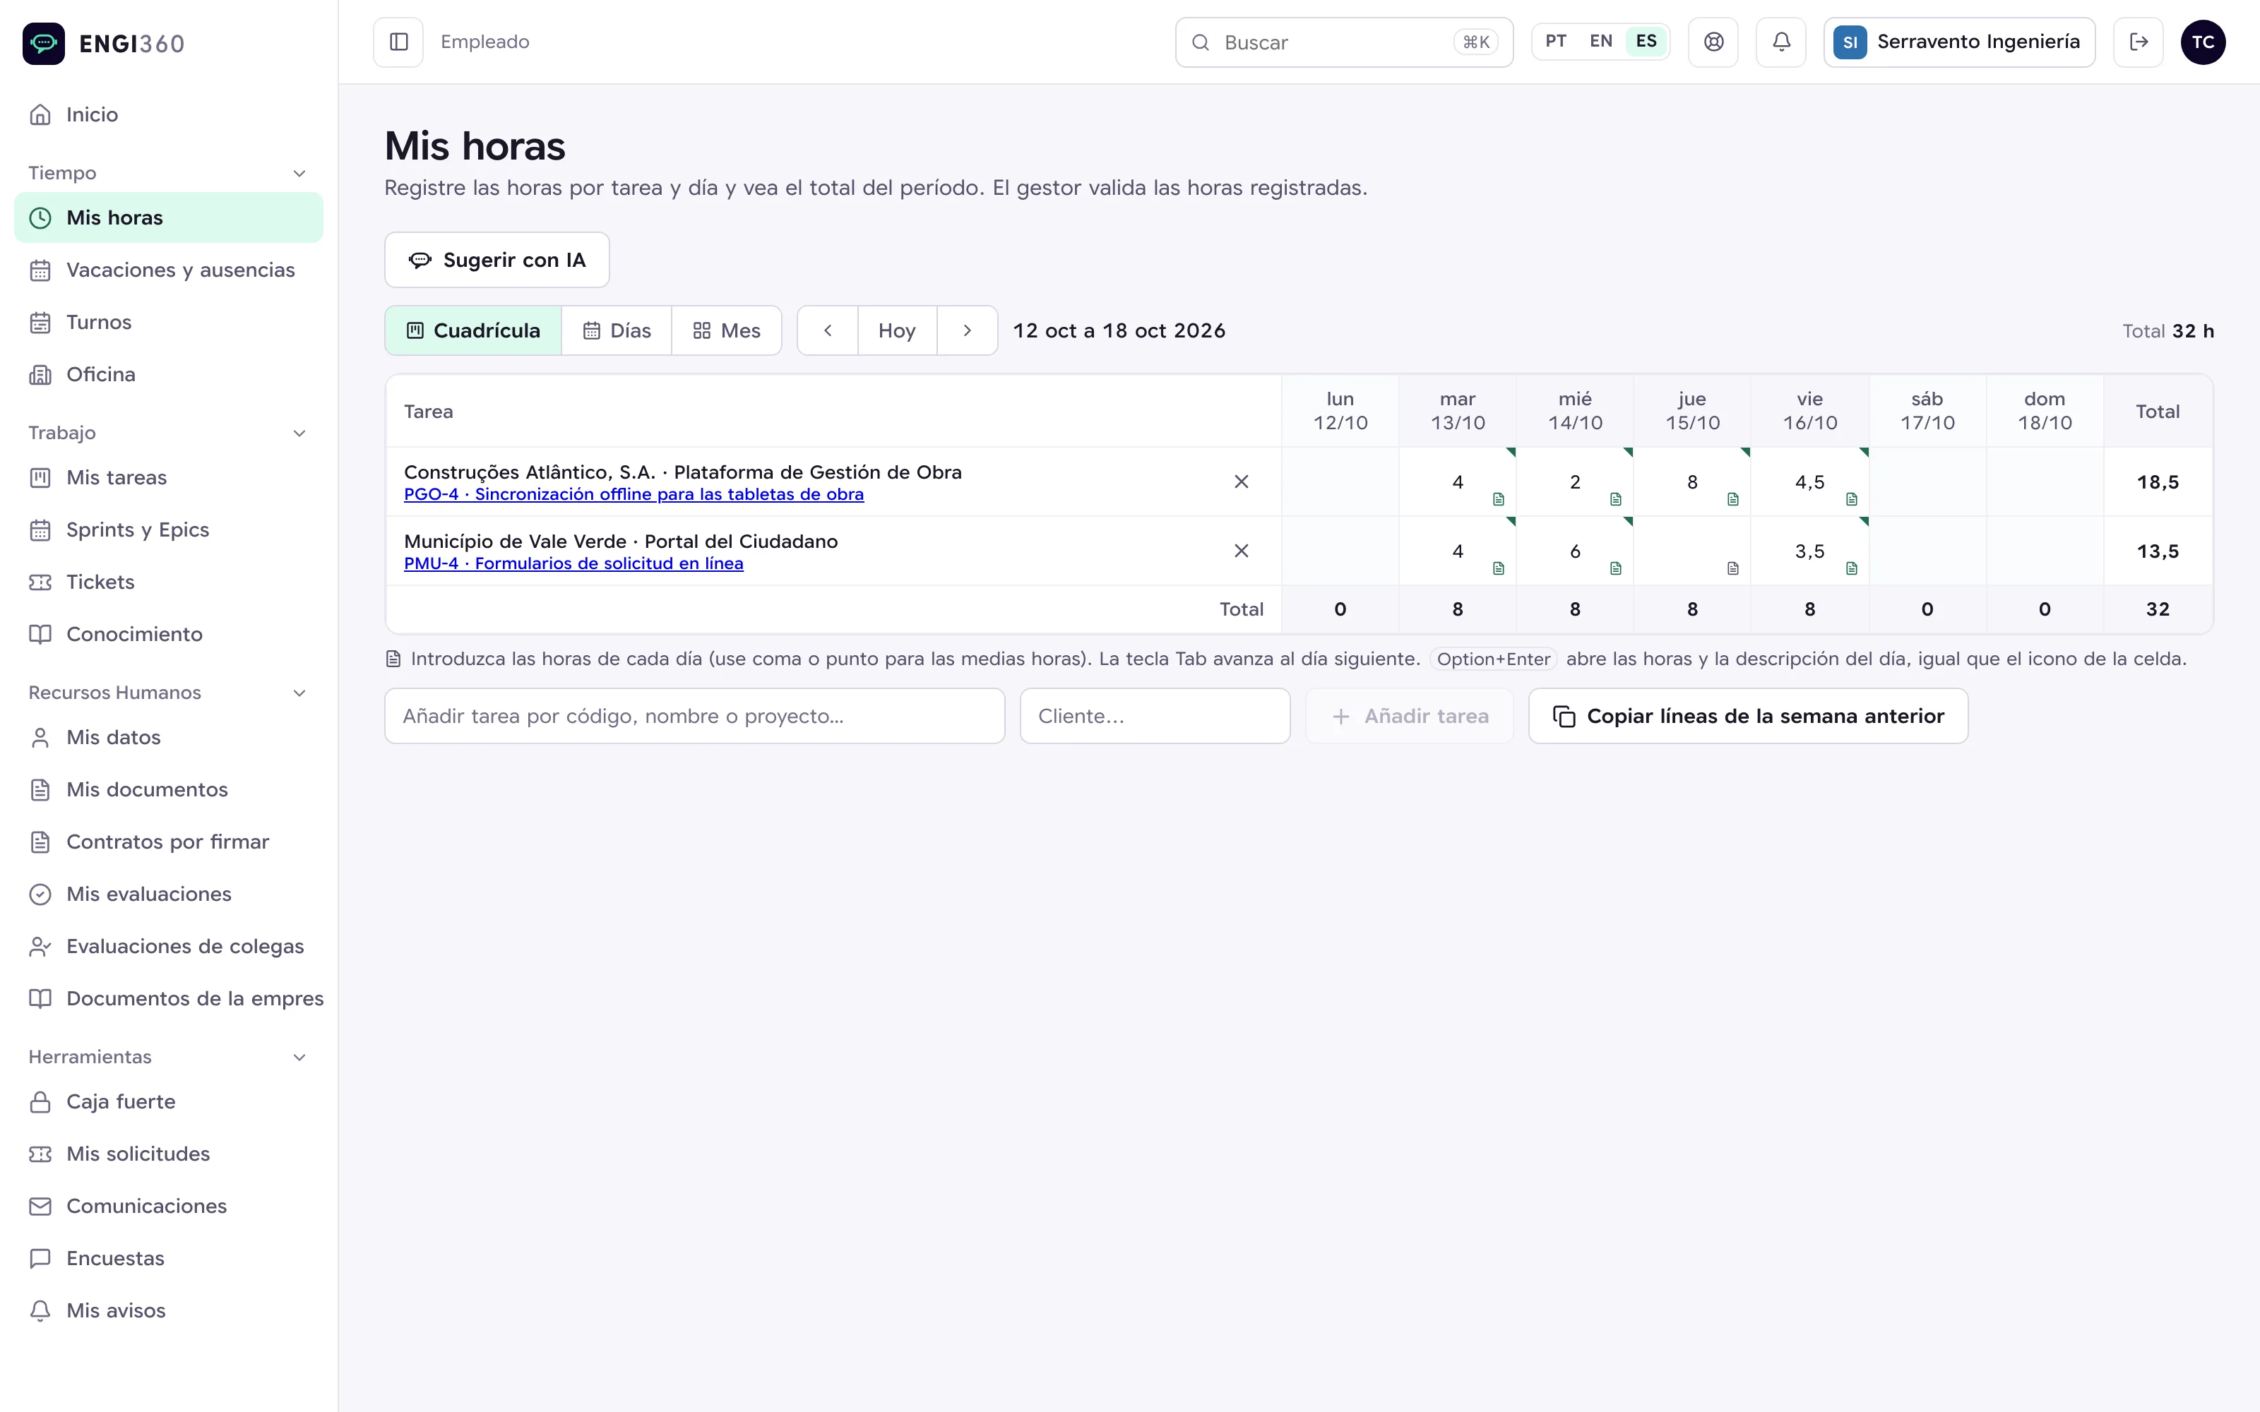Click the ENGI360 logo icon

tap(44, 43)
